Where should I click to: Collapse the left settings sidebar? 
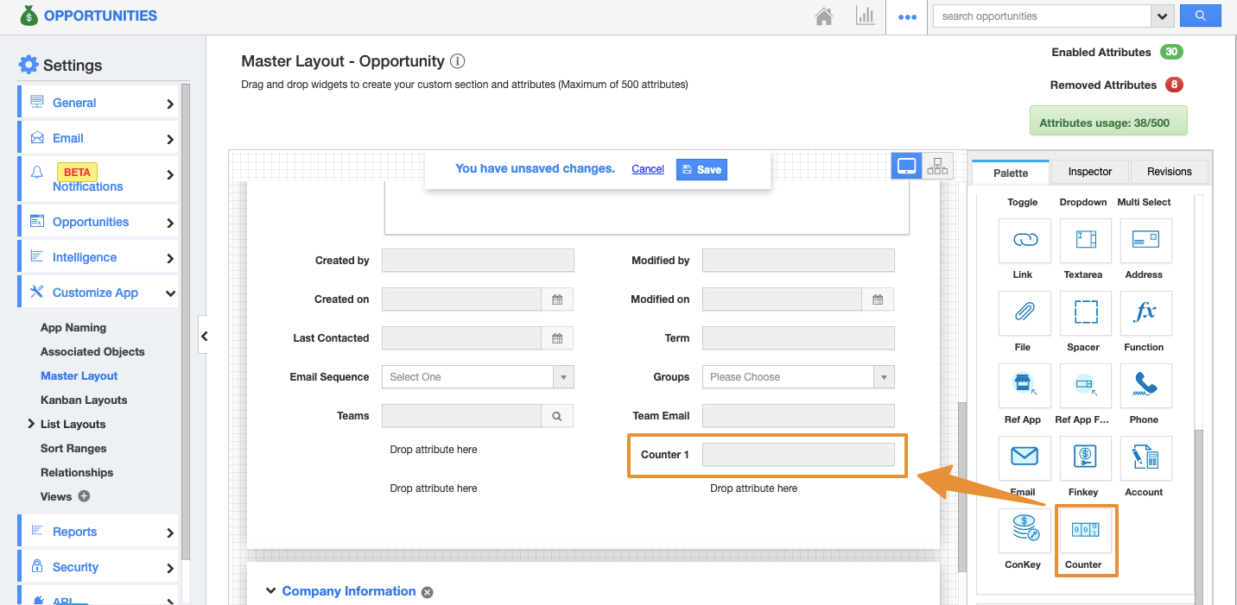(x=204, y=337)
